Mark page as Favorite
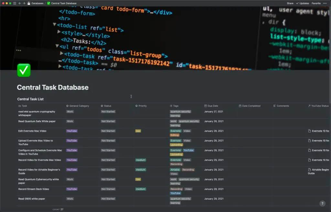Viewport: 331px width, 212px height. 316,3
